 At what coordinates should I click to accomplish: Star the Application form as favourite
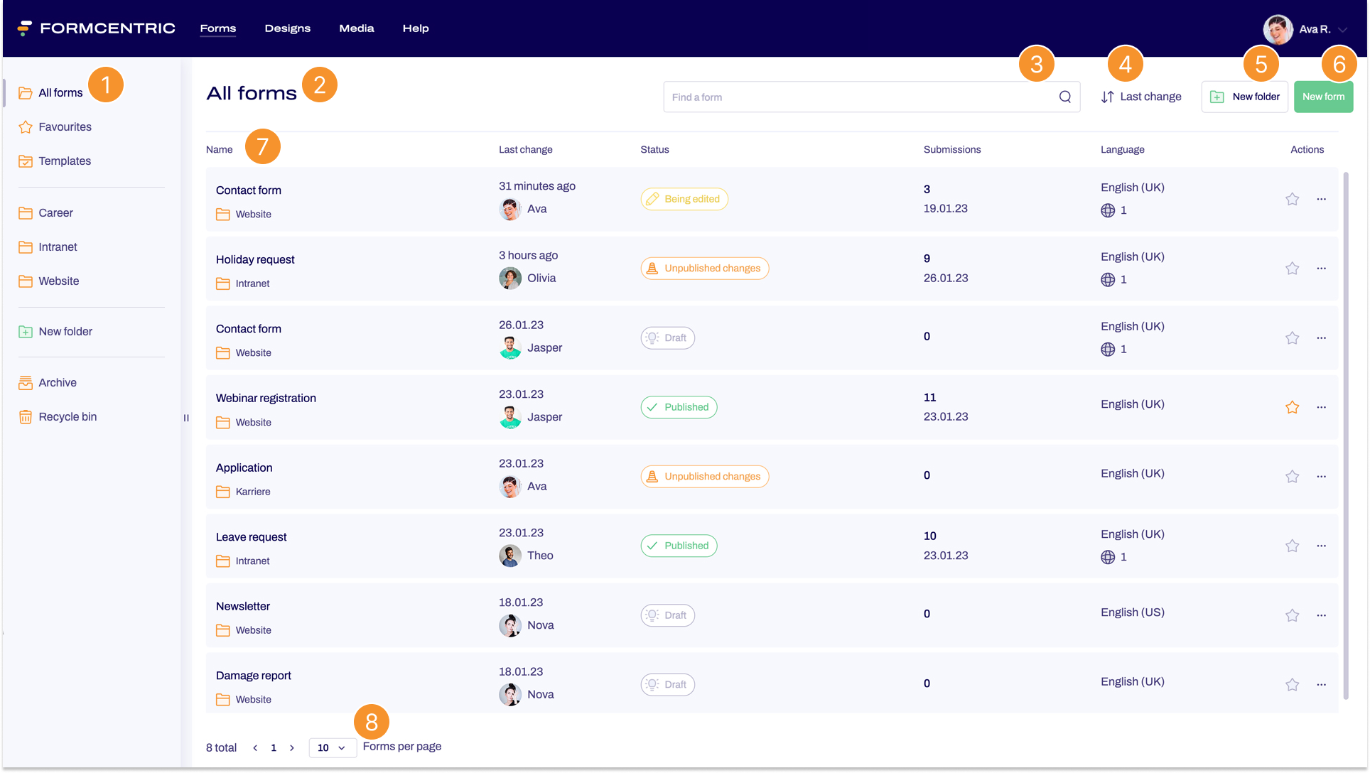(1292, 477)
